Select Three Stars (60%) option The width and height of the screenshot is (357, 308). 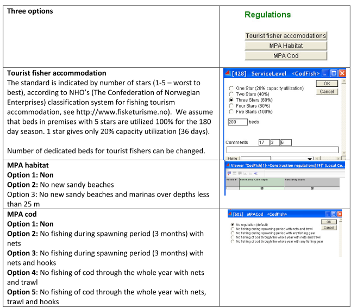coord(231,100)
